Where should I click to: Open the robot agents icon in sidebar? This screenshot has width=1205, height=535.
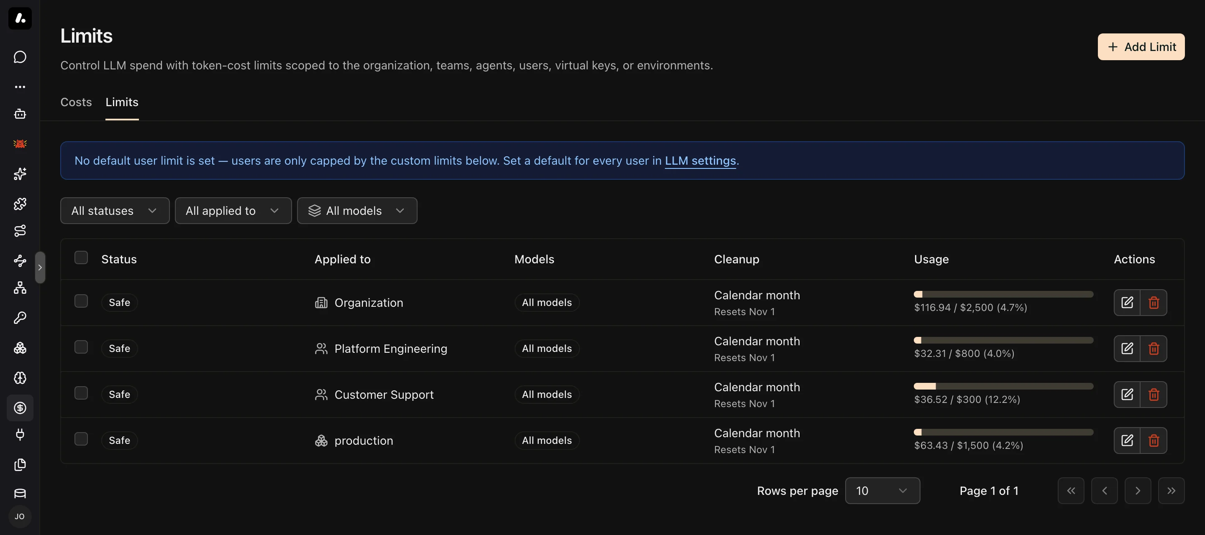point(20,114)
